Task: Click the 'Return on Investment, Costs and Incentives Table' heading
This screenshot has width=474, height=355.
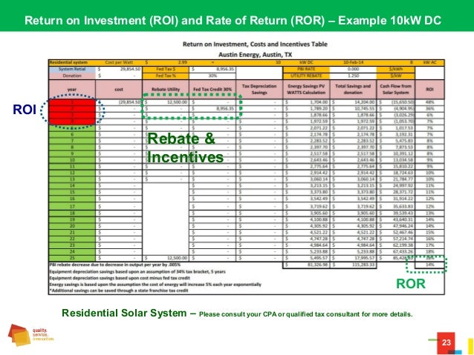Action: pos(255,44)
